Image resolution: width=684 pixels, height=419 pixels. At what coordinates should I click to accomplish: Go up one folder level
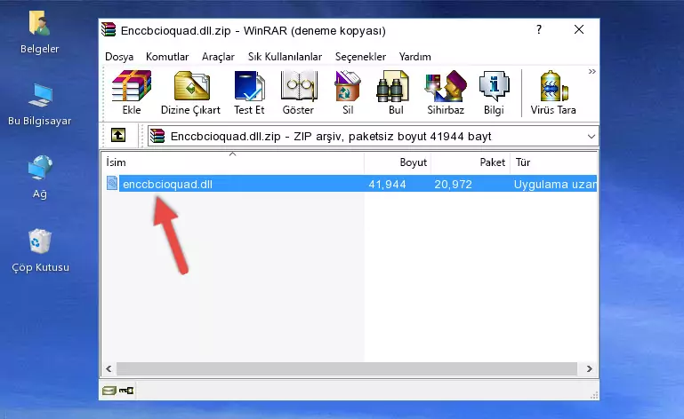pyautogui.click(x=118, y=136)
